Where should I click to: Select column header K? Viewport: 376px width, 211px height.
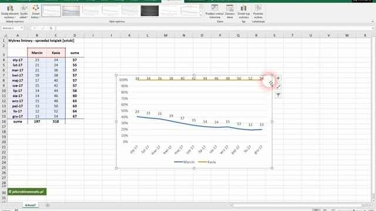129,35
